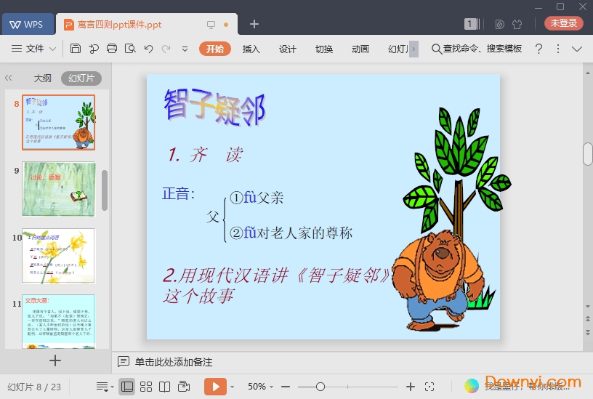Click scrollbar up arrow in editor
Screen dimensions: 593x399
pyautogui.click(x=587, y=73)
